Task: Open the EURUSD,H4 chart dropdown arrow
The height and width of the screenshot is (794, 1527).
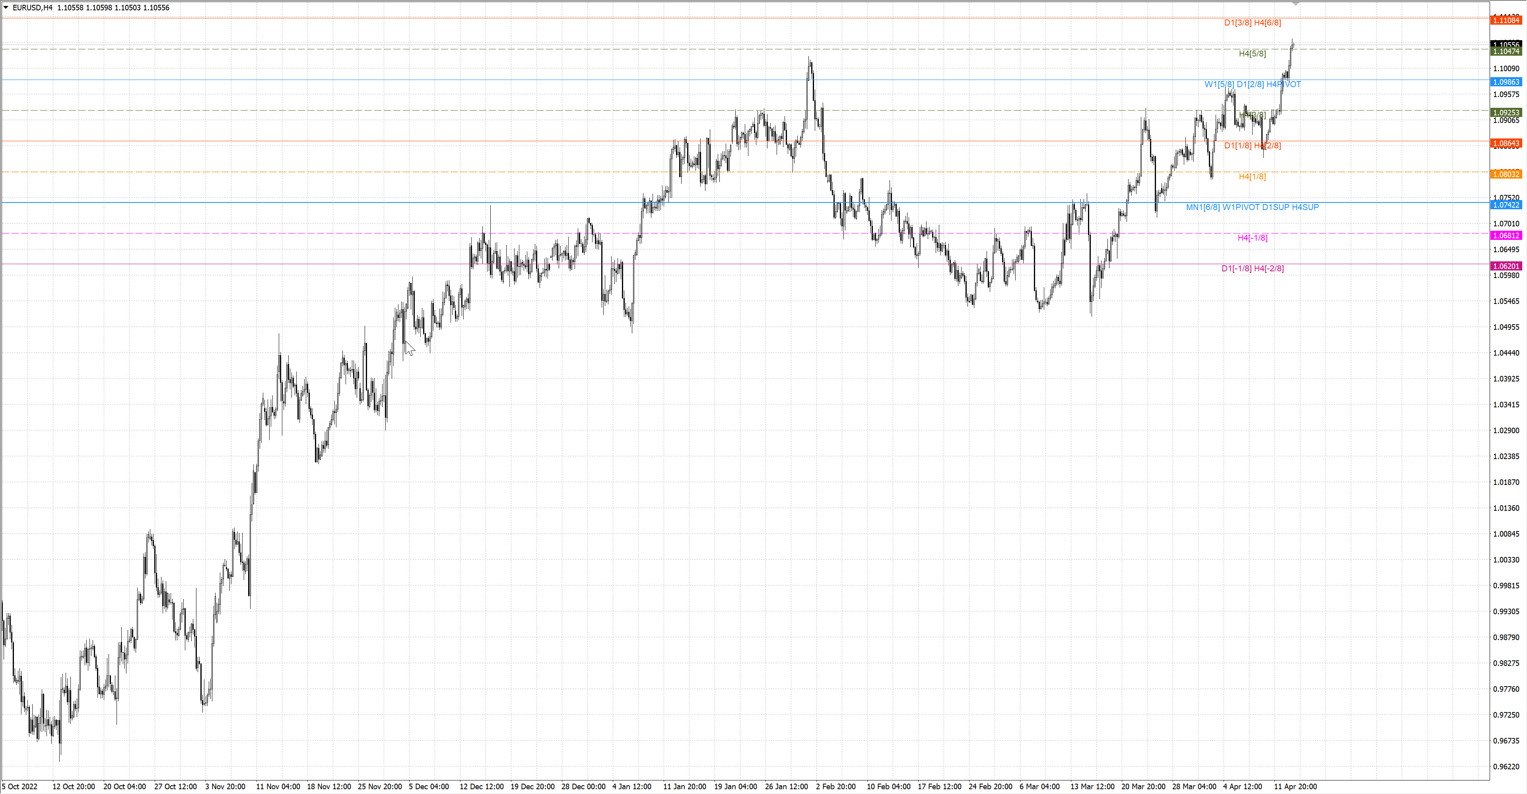Action: coord(6,8)
